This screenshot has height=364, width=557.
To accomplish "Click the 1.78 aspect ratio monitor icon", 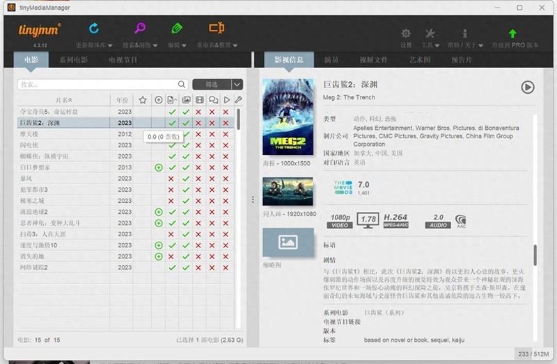I will click(368, 220).
